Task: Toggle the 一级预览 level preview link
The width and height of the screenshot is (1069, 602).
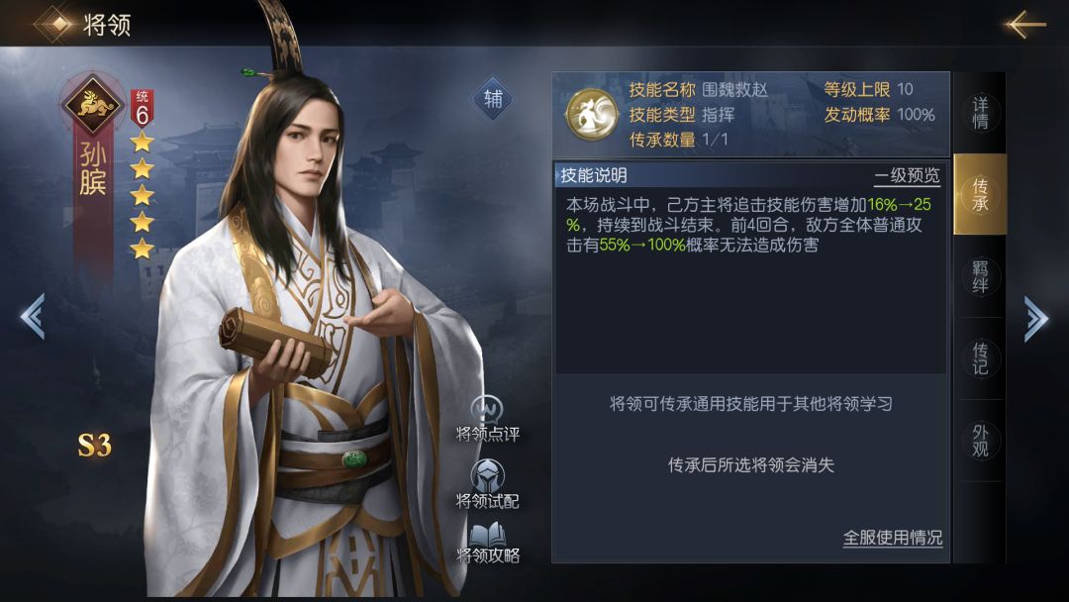Action: [x=907, y=176]
